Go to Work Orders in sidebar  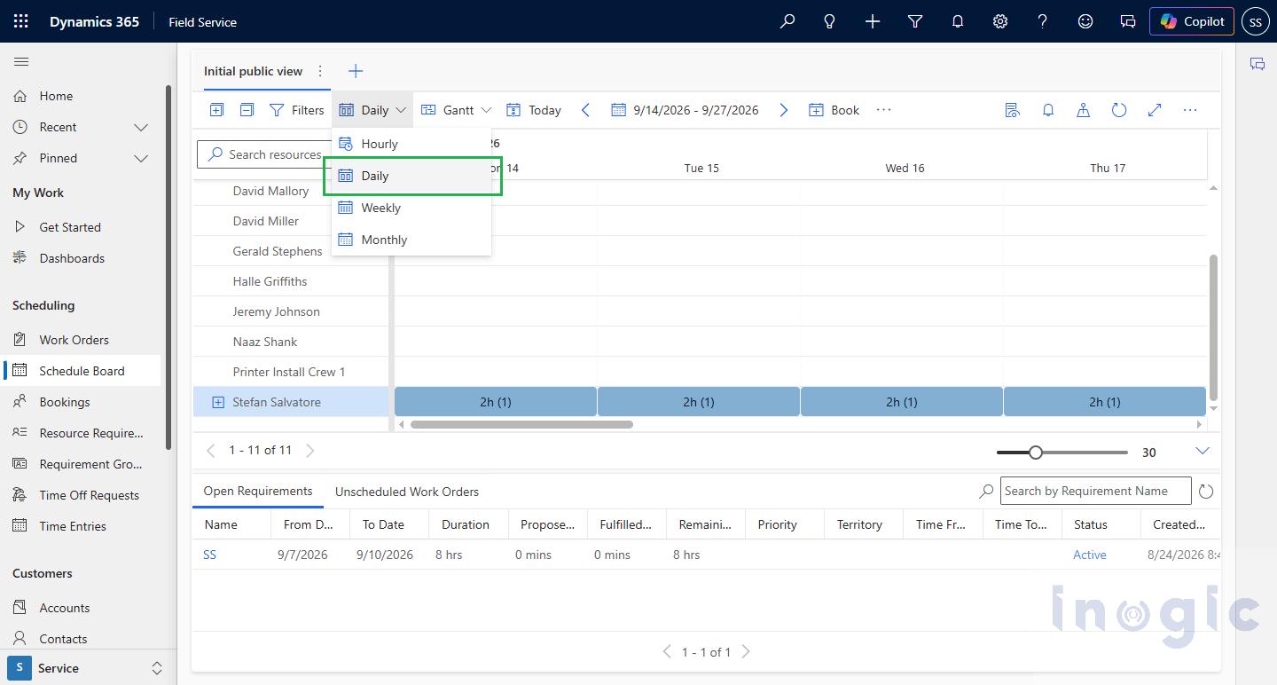pyautogui.click(x=74, y=340)
